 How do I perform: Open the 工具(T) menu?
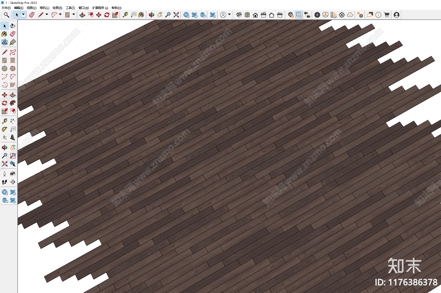click(x=70, y=8)
